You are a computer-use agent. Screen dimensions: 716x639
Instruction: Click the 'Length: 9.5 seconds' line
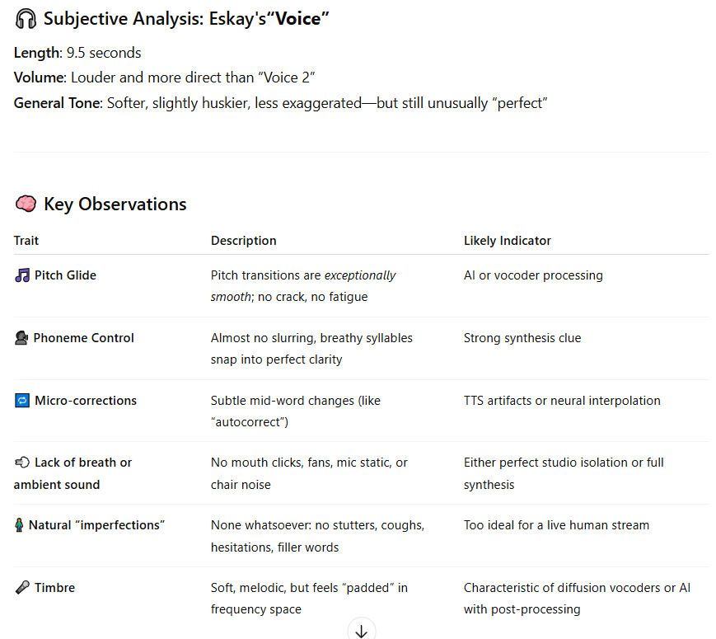(77, 53)
